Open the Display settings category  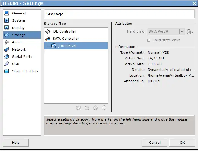pyautogui.click(x=22, y=28)
